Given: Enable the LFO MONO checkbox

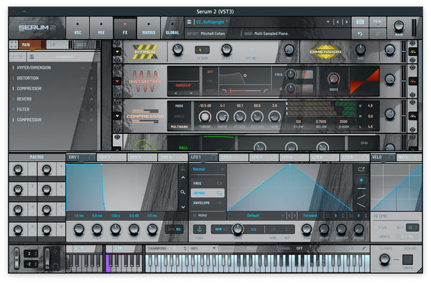Looking at the screenshot, I should pyautogui.click(x=195, y=216).
